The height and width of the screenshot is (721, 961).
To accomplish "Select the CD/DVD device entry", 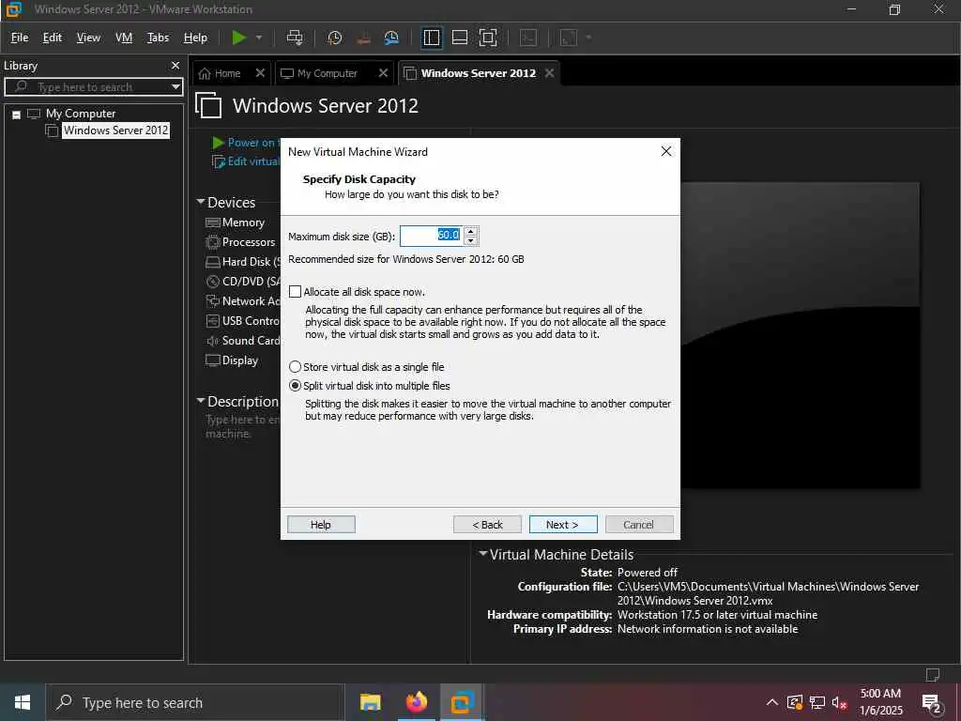I will (x=243, y=282).
